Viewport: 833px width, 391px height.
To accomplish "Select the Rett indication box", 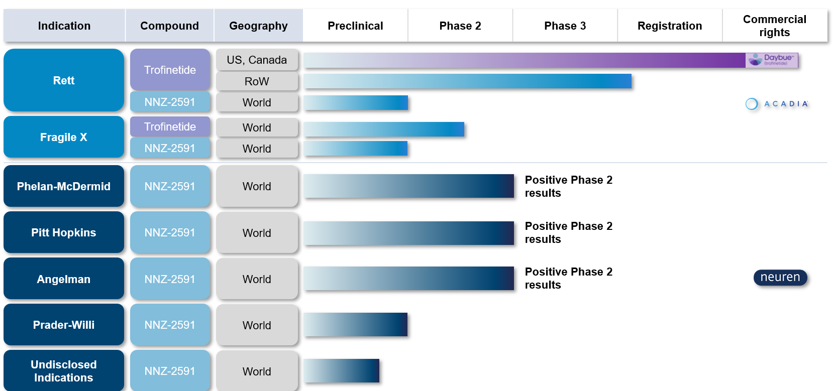I will (64, 80).
